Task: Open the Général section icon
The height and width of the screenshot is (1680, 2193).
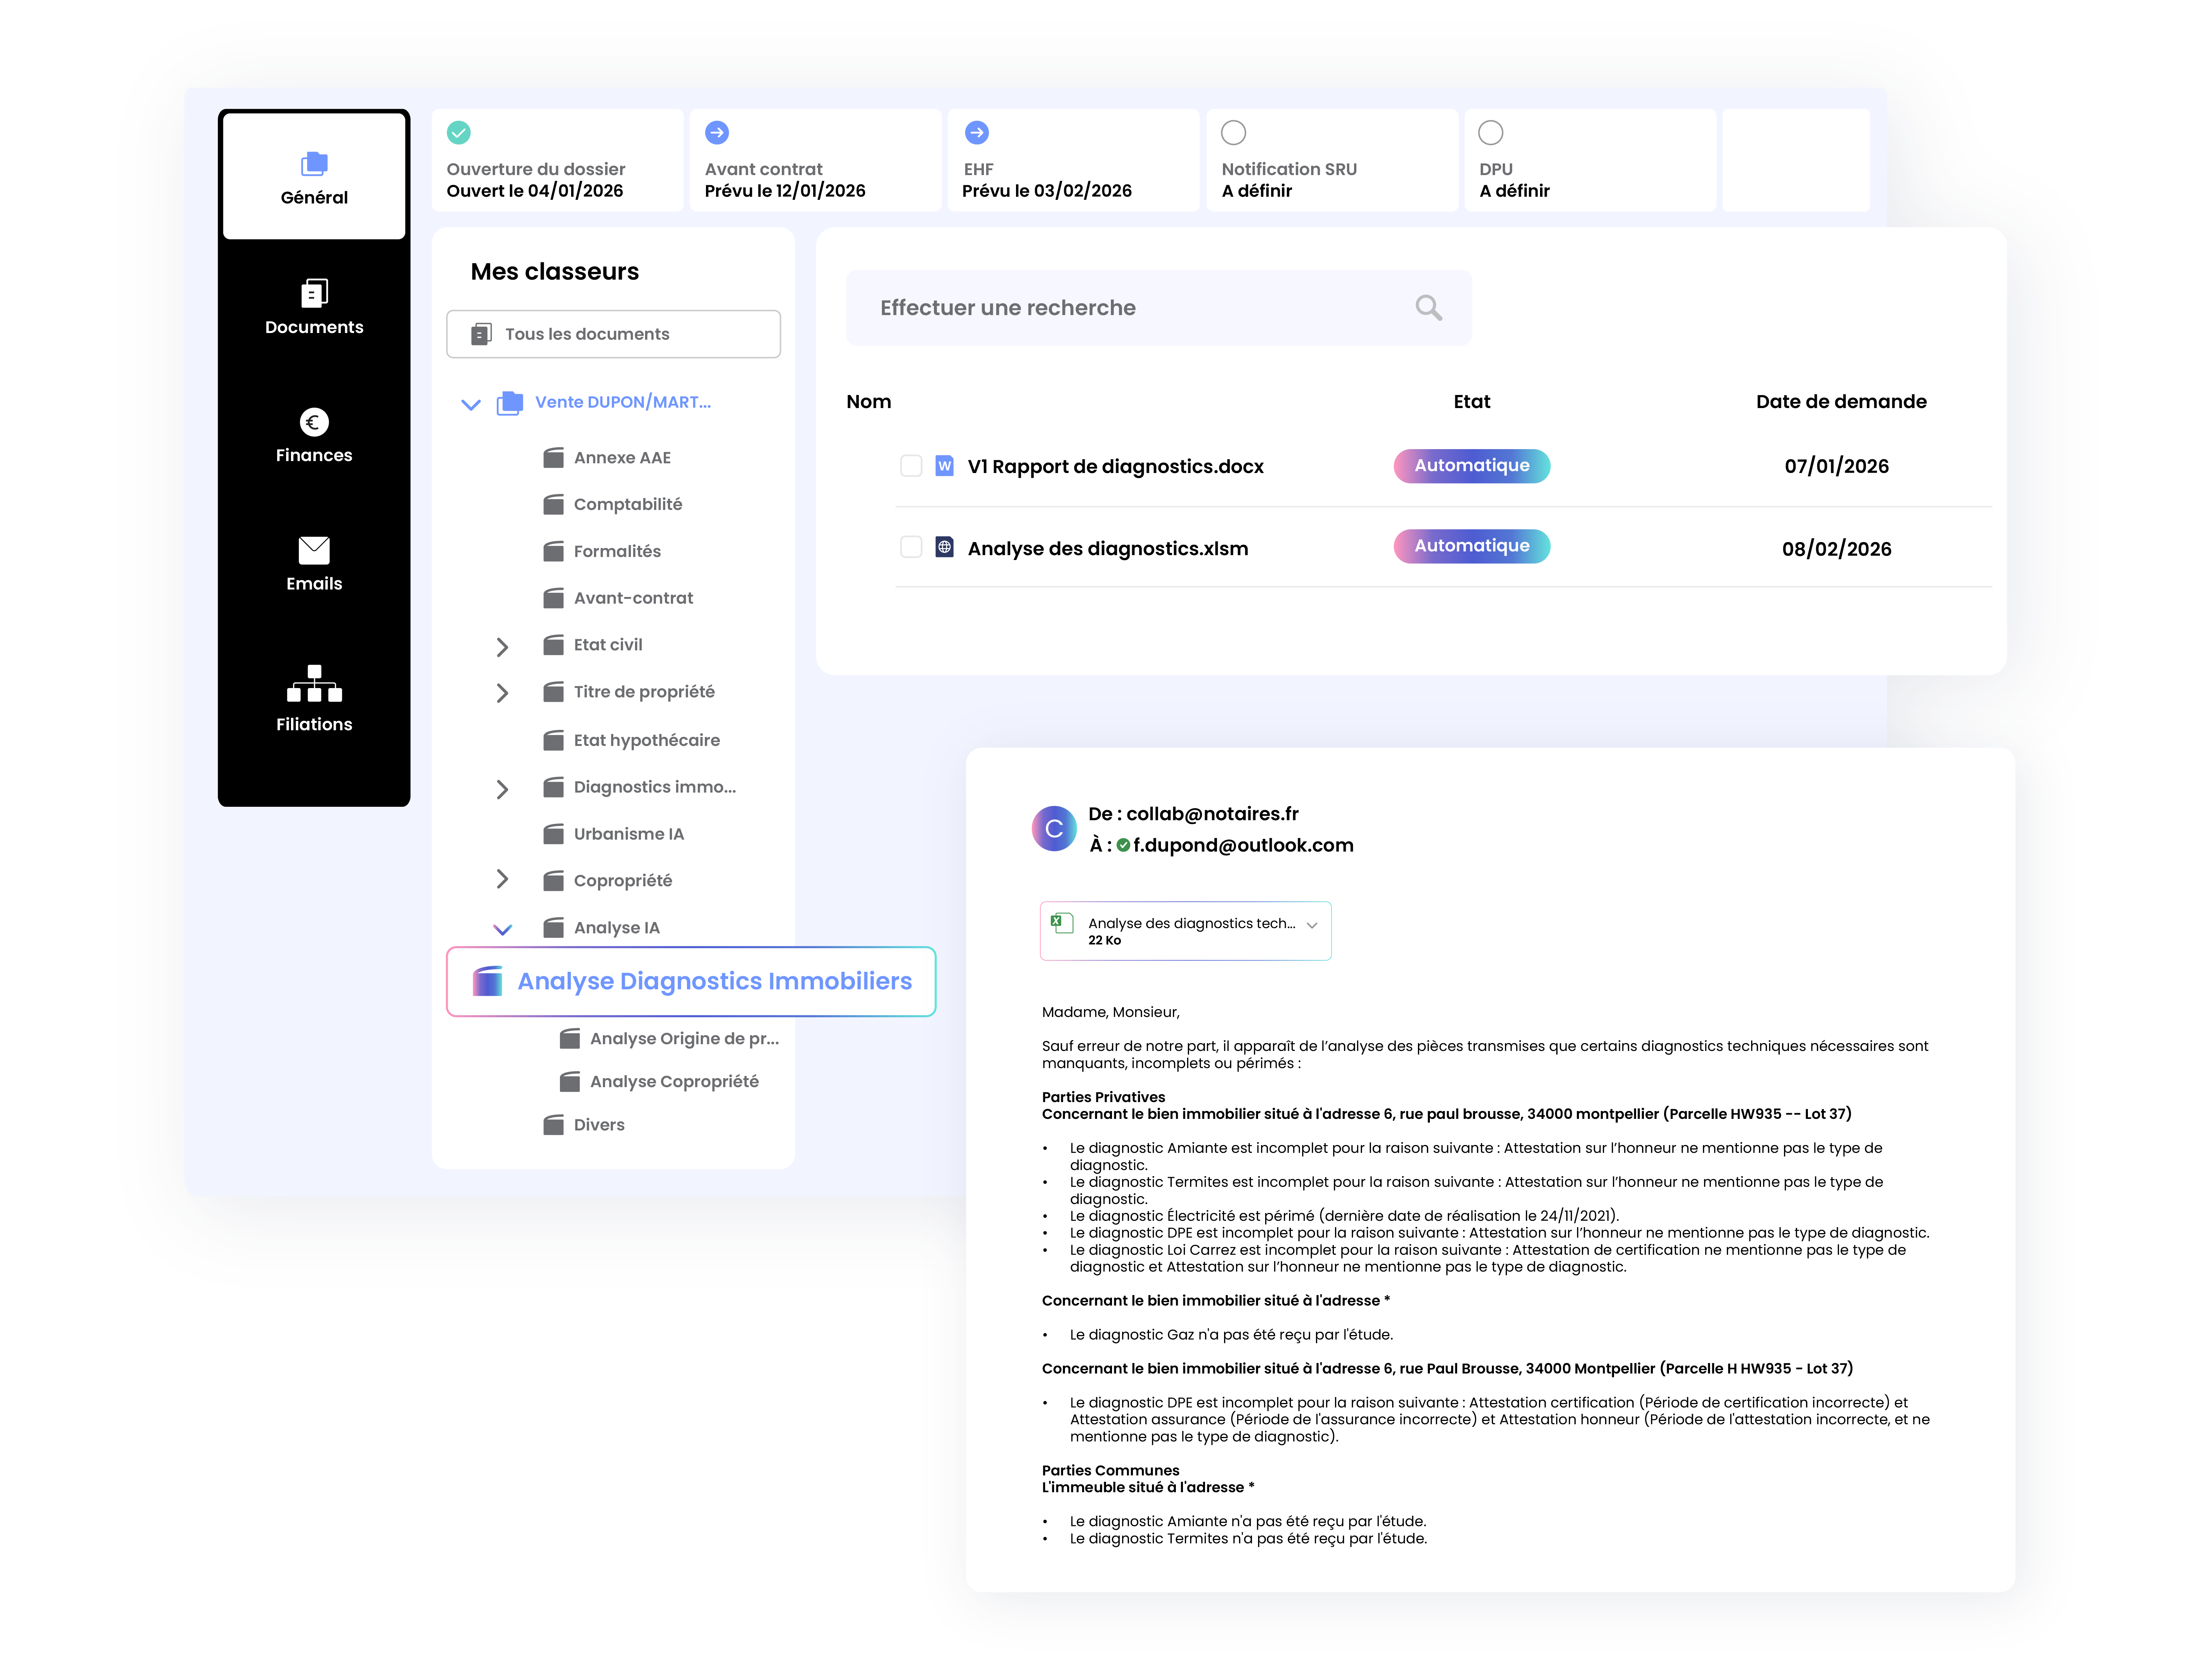Action: [314, 163]
